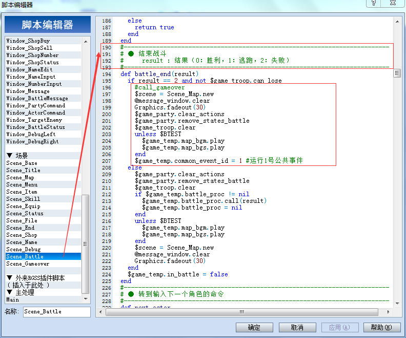
Task: Select Scene_Item script
Action: pyautogui.click(x=44, y=192)
